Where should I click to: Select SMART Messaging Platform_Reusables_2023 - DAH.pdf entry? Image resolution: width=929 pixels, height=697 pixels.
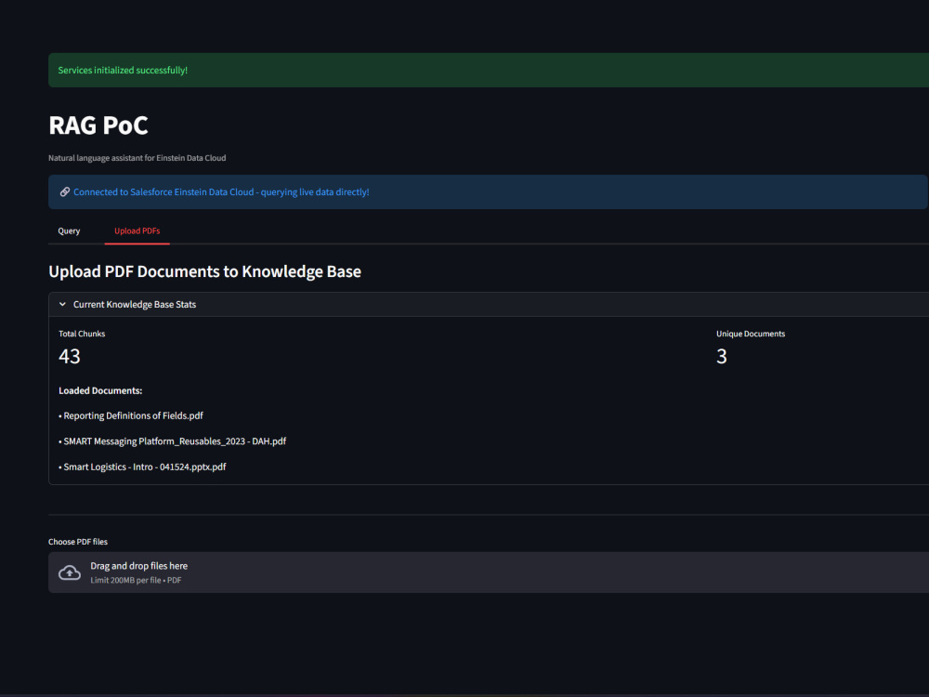(x=173, y=441)
